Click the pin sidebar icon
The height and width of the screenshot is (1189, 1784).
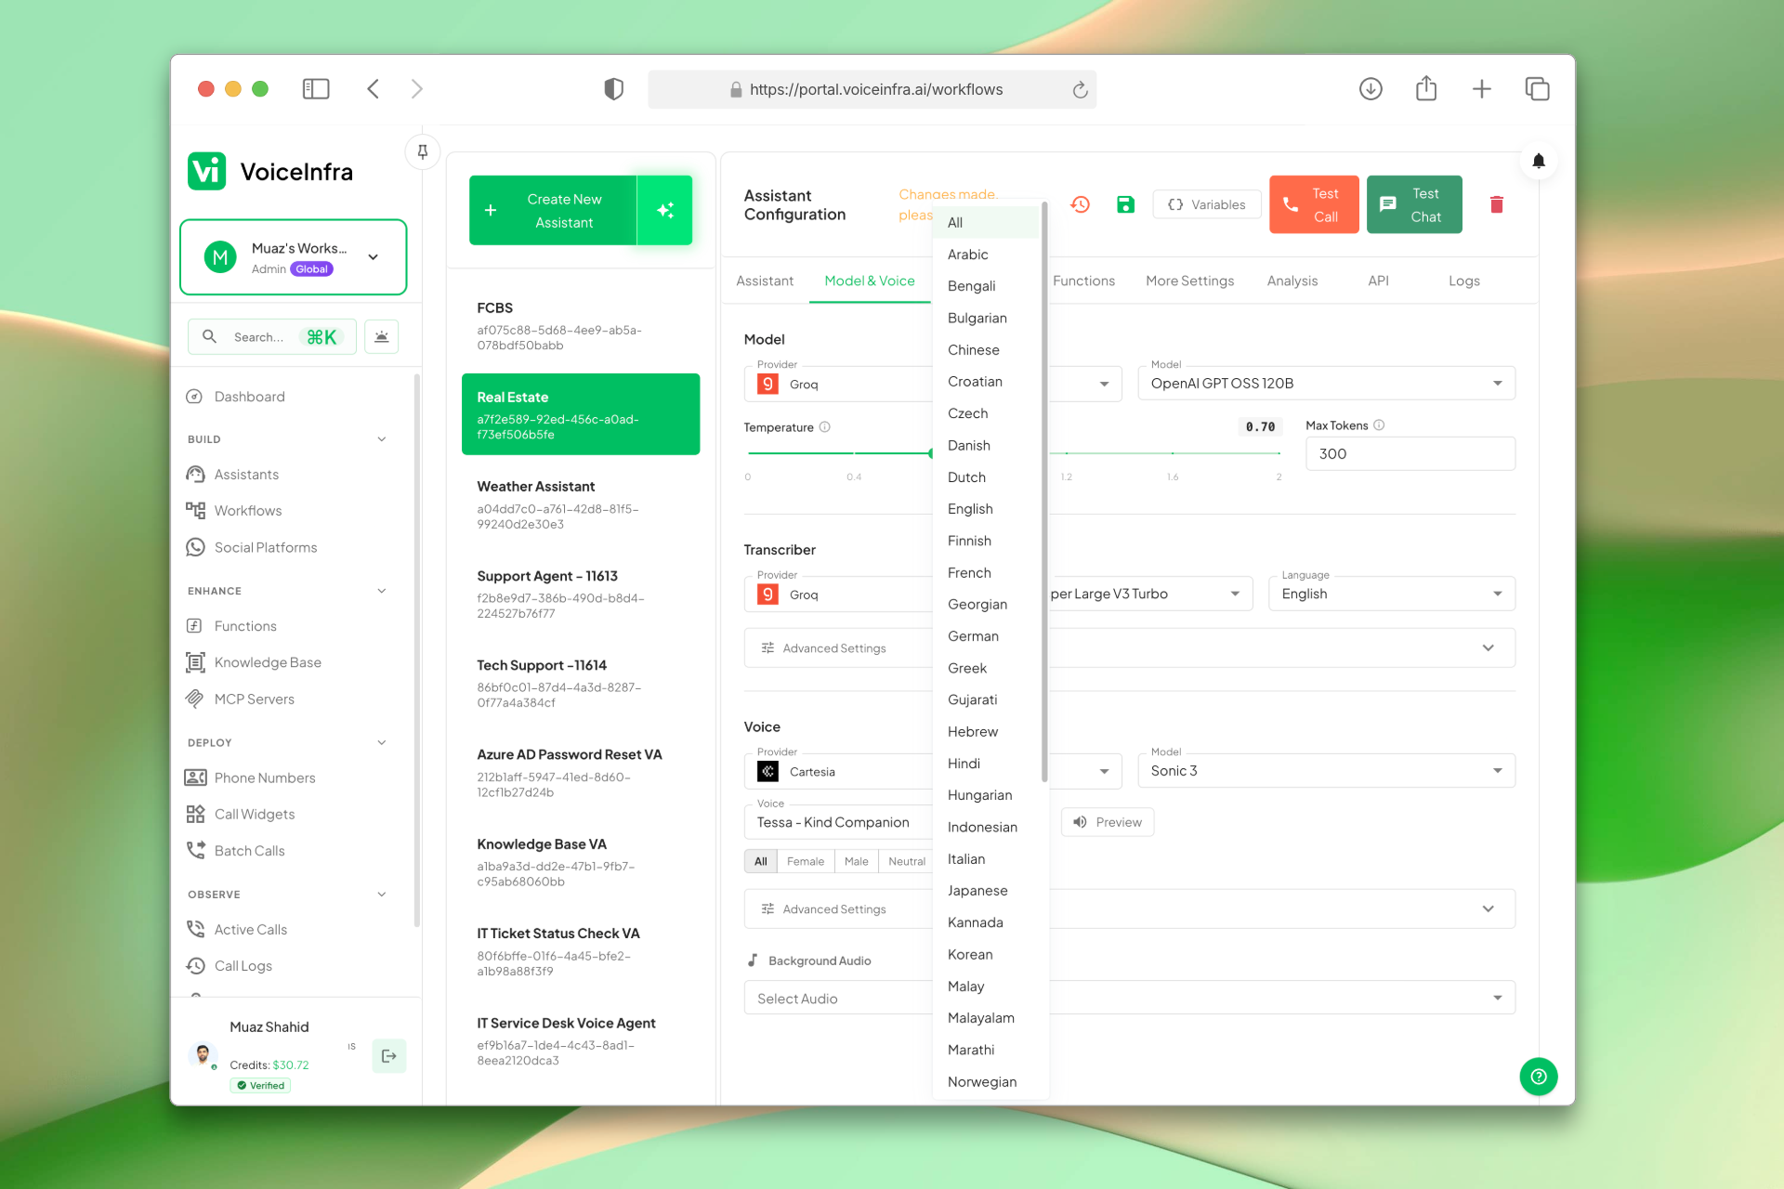click(423, 152)
